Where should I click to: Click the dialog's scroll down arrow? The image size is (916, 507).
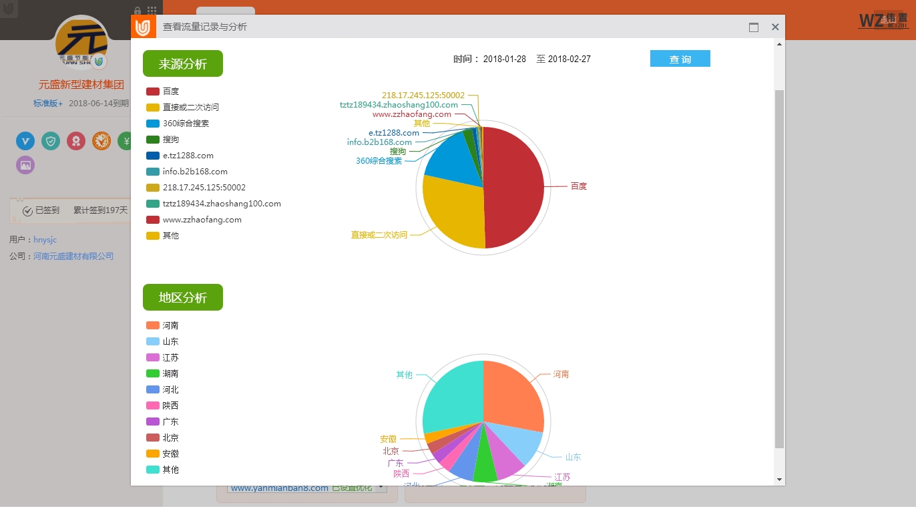point(778,480)
